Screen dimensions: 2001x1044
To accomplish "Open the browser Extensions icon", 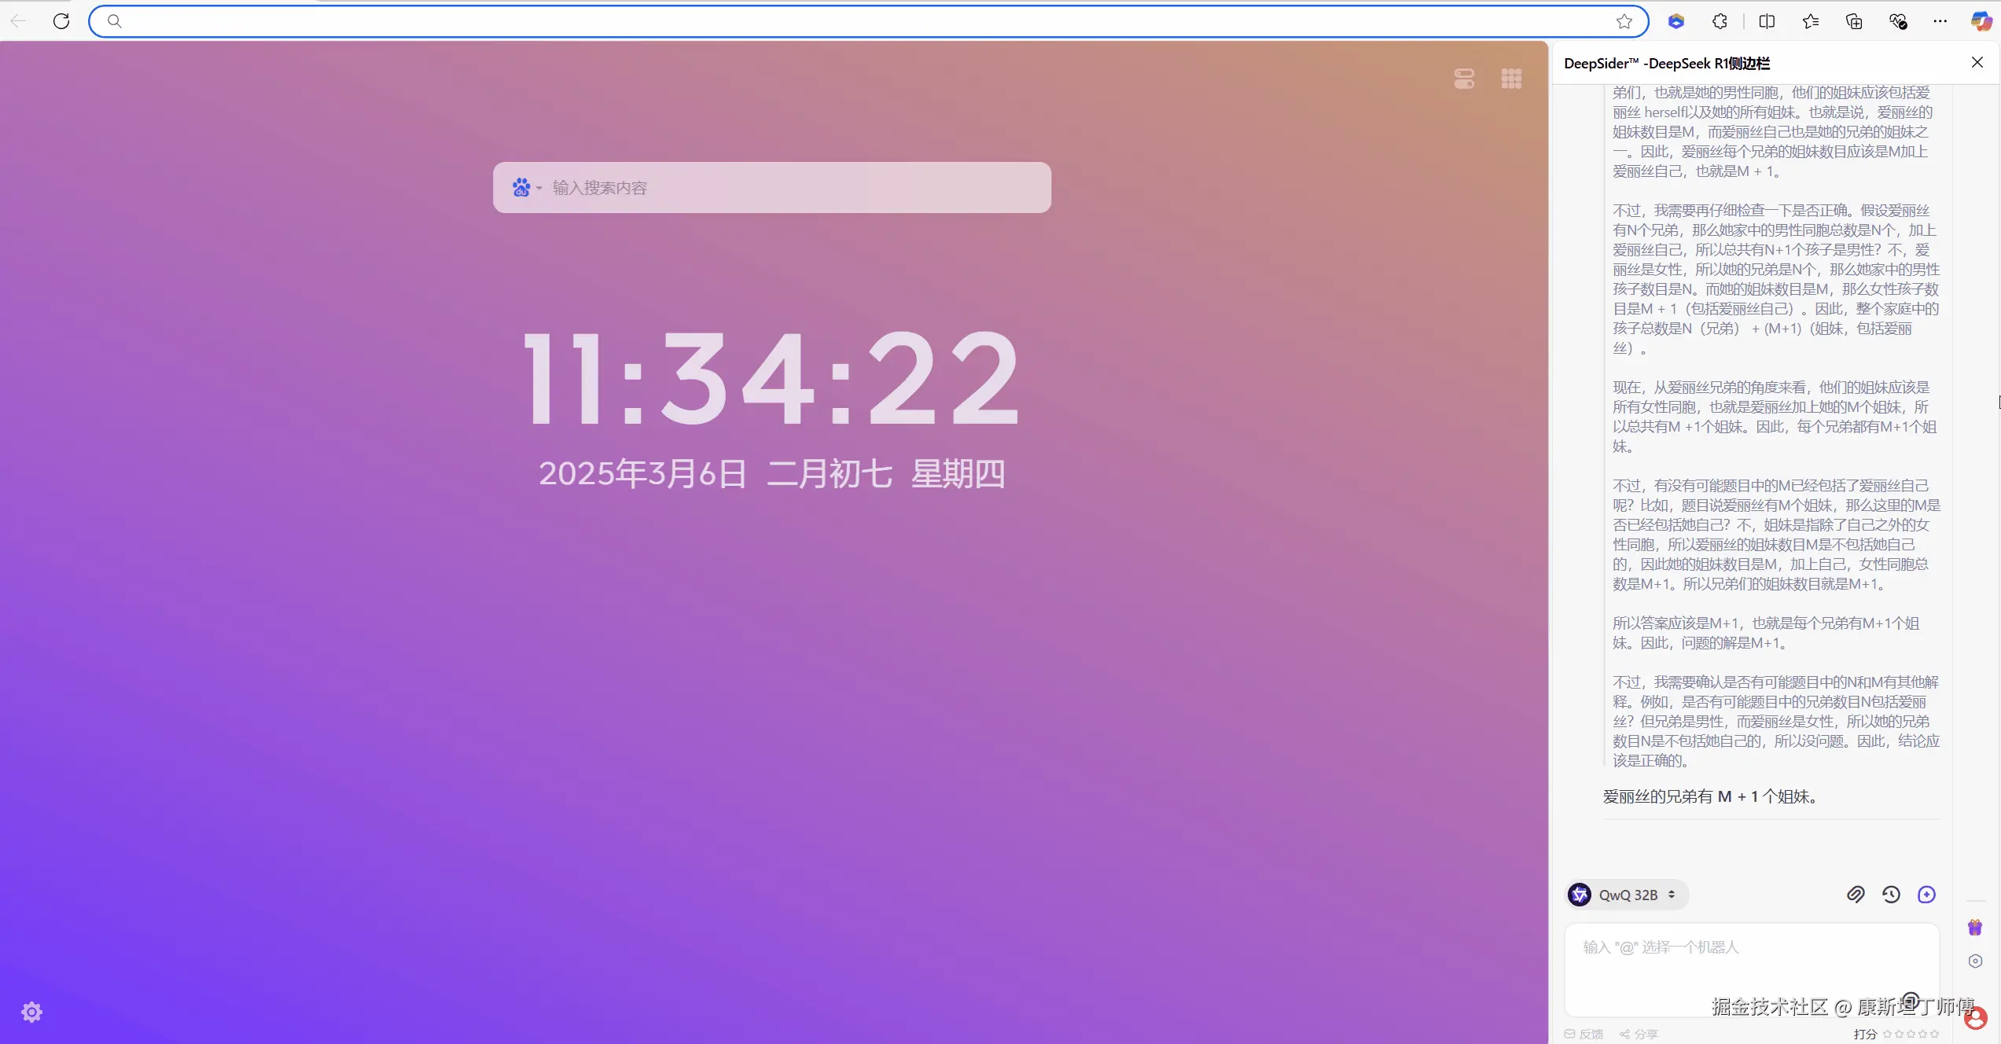I will (1720, 21).
